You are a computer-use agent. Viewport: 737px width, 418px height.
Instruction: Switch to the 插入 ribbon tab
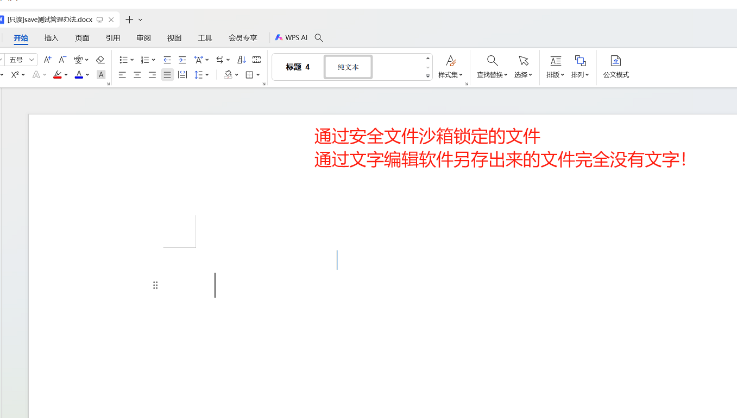click(52, 38)
